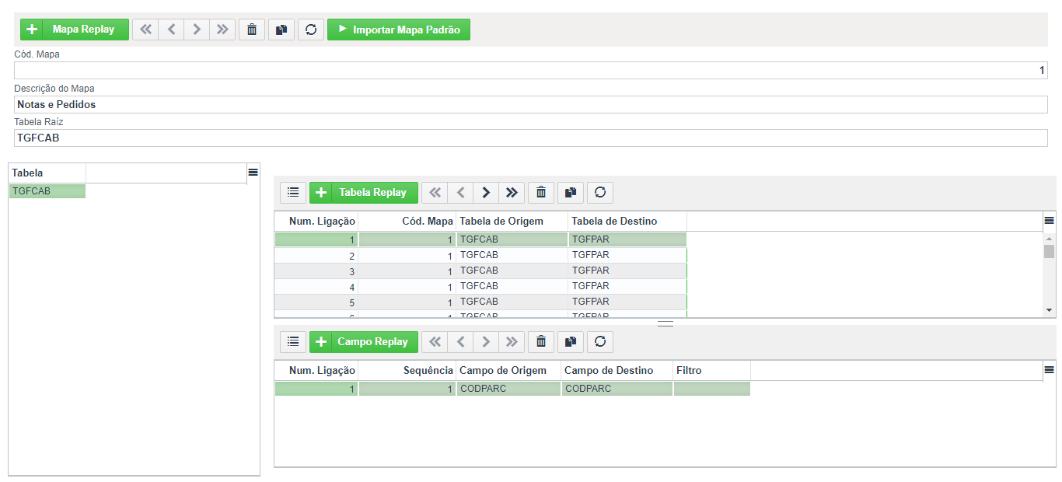The width and height of the screenshot is (1062, 482).
Task: Open Tabela Replay grid column options menu
Action: 1050,221
